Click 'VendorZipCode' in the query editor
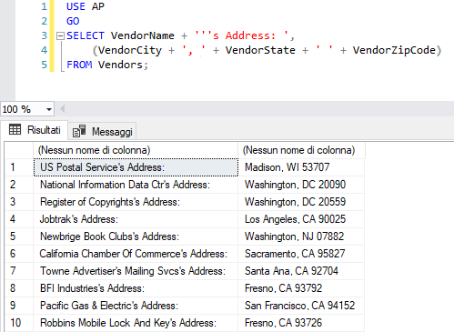Screen dimensions: 454x332 394,50
